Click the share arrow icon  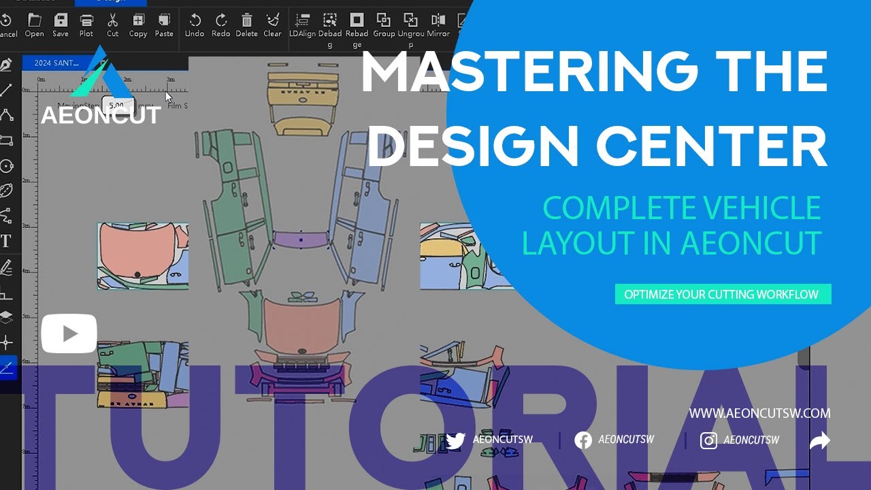click(x=820, y=441)
